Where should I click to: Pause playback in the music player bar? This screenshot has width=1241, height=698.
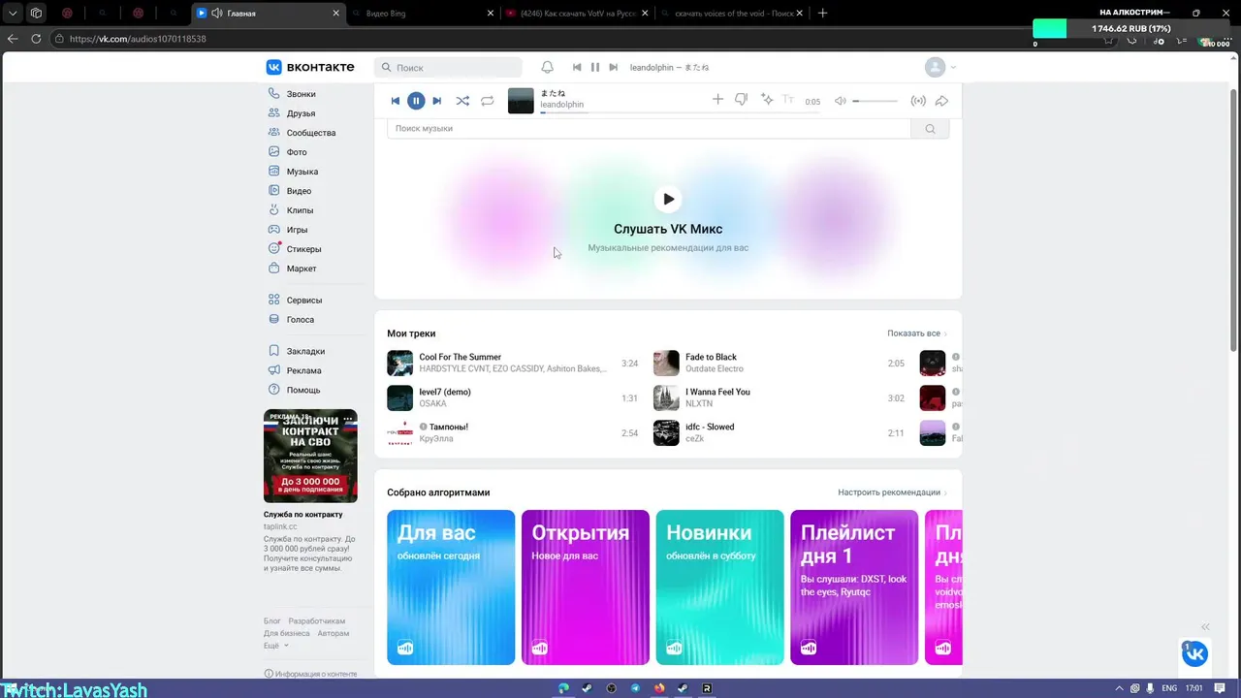click(x=416, y=101)
